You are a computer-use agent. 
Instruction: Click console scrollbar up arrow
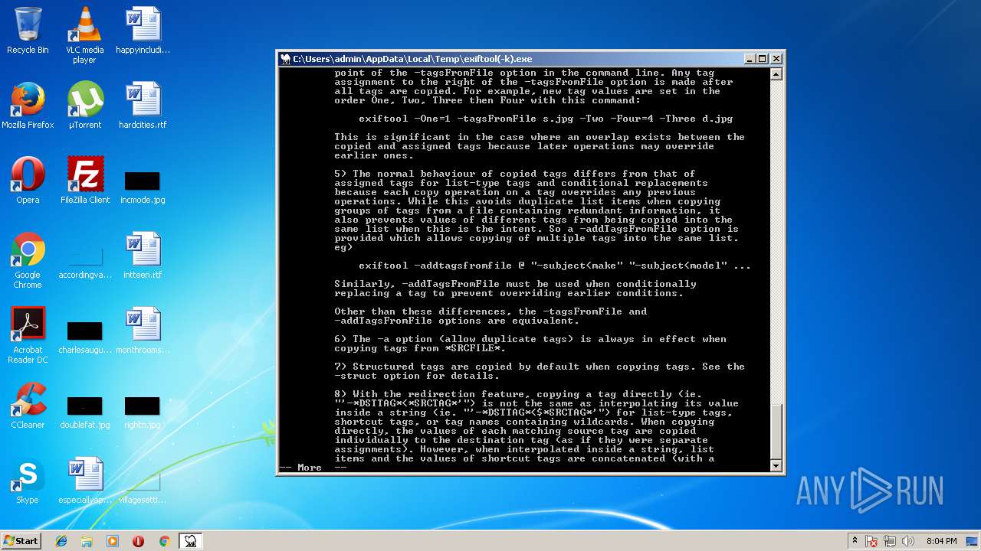[x=776, y=74]
